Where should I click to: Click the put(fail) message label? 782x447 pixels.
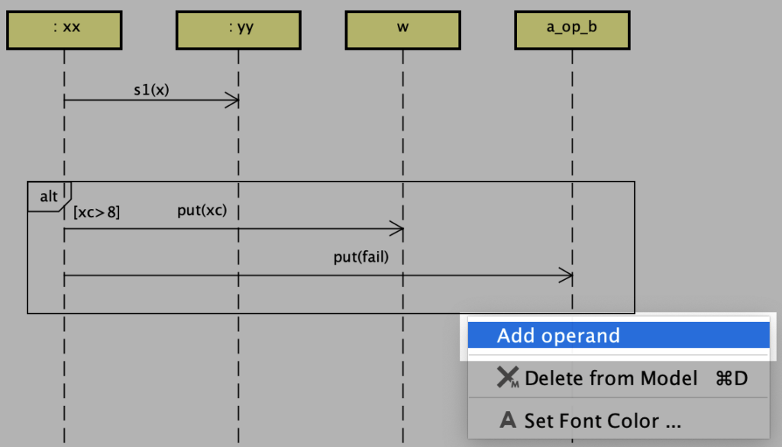(361, 257)
